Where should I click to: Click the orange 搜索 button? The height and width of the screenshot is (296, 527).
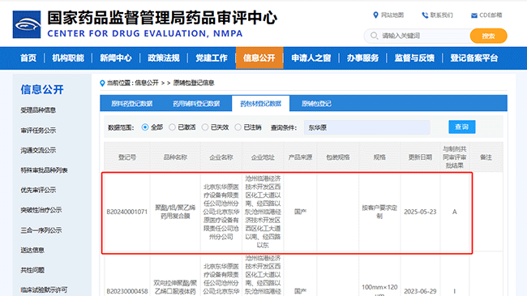click(x=488, y=36)
